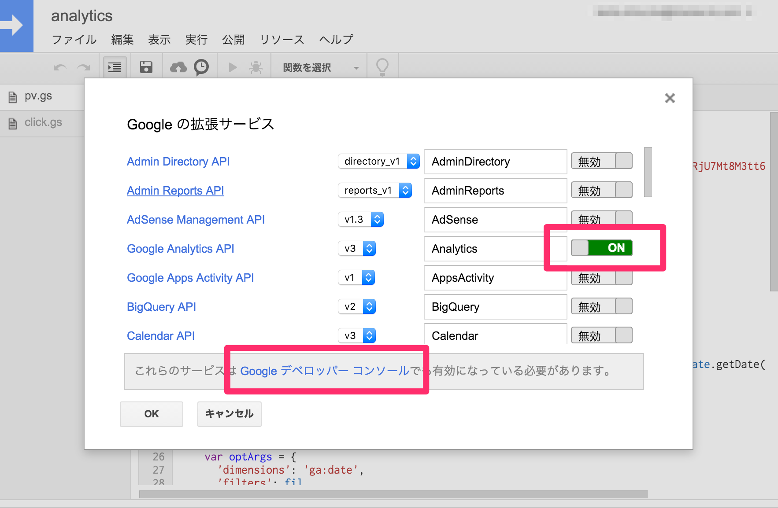778x508 pixels.
Task: Open the 編集 menu
Action: tap(122, 40)
